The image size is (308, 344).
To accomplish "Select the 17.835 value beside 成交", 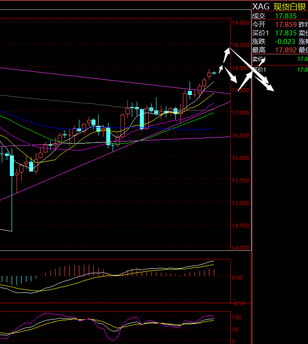I will tap(286, 16).
